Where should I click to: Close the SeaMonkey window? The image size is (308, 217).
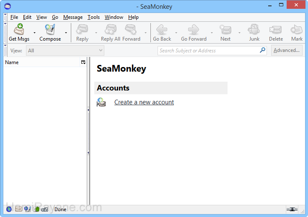coord(296,5)
